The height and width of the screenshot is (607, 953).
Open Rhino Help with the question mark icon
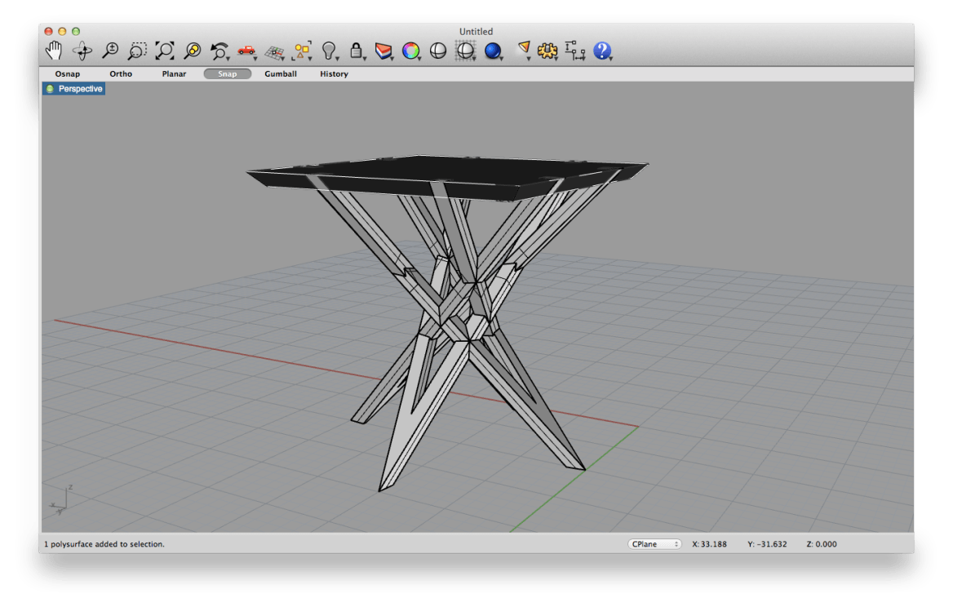(601, 50)
